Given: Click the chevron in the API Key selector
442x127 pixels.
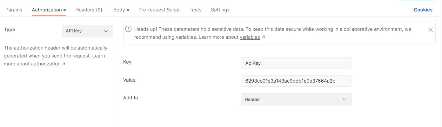Looking at the screenshot, I should (106, 31).
